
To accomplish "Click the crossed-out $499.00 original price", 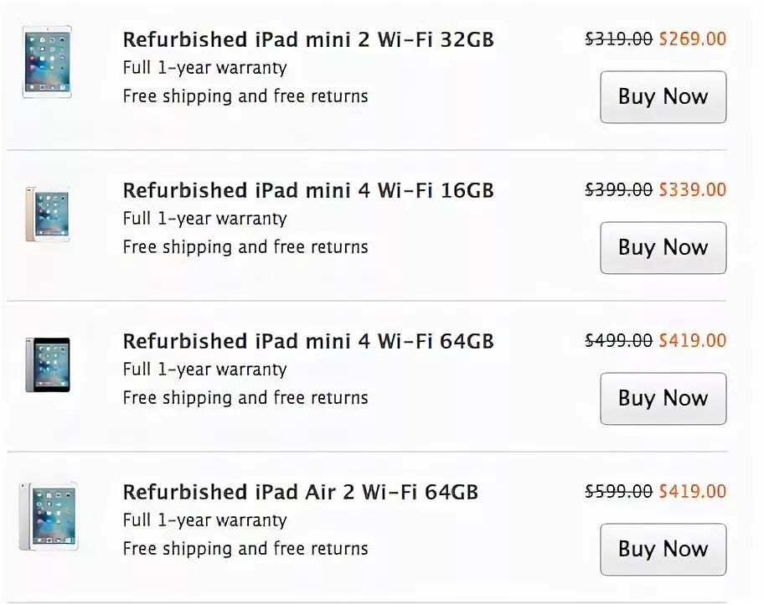I will tap(618, 340).
